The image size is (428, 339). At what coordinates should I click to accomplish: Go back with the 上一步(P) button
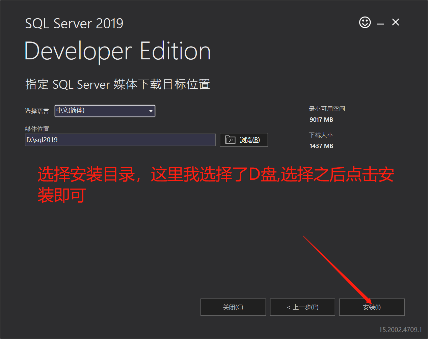tap(302, 307)
